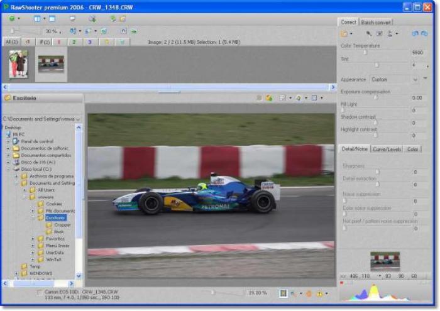Click folder tree scroll down arrow
440x311 pixels.
(x=79, y=276)
